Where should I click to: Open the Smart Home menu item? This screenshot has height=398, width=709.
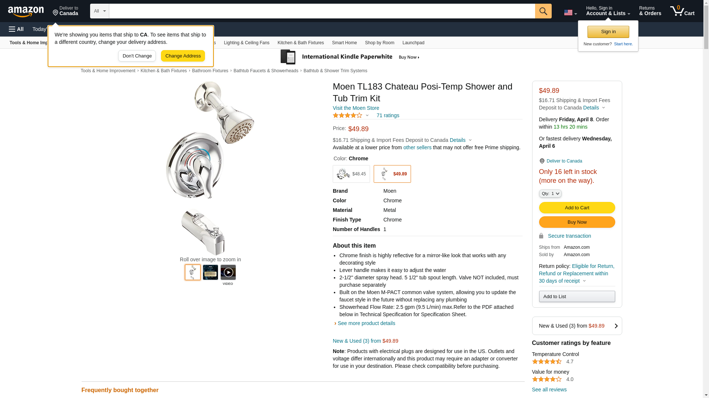tap(344, 43)
